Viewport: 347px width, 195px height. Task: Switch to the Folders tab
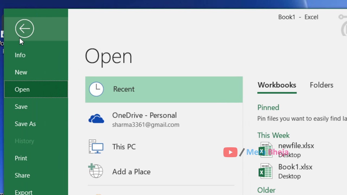pyautogui.click(x=322, y=85)
